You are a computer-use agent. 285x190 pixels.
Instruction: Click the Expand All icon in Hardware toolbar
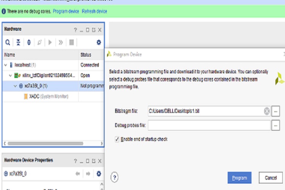coord(29,43)
